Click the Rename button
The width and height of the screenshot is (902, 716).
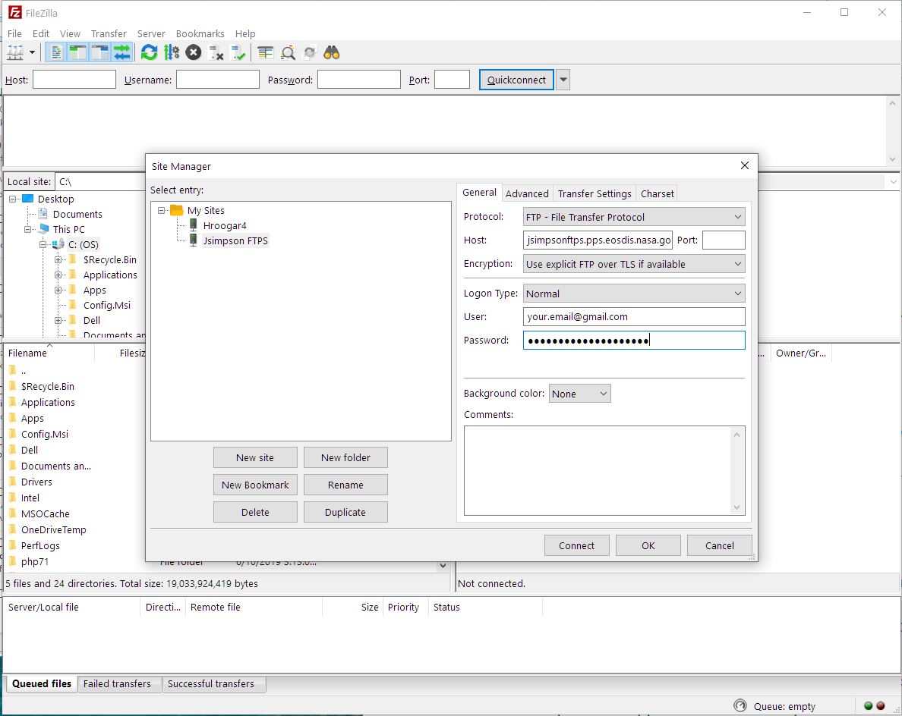pos(345,485)
